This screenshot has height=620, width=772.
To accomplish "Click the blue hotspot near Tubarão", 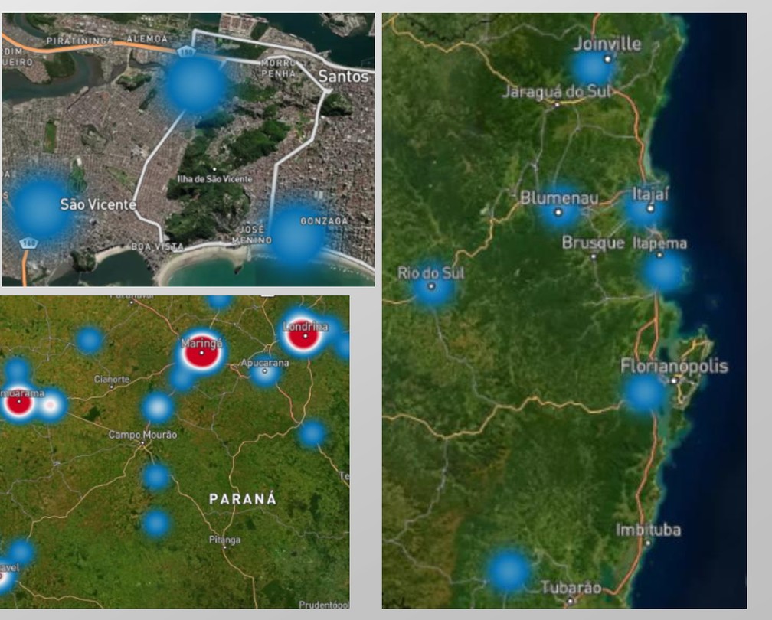I will 509,570.
